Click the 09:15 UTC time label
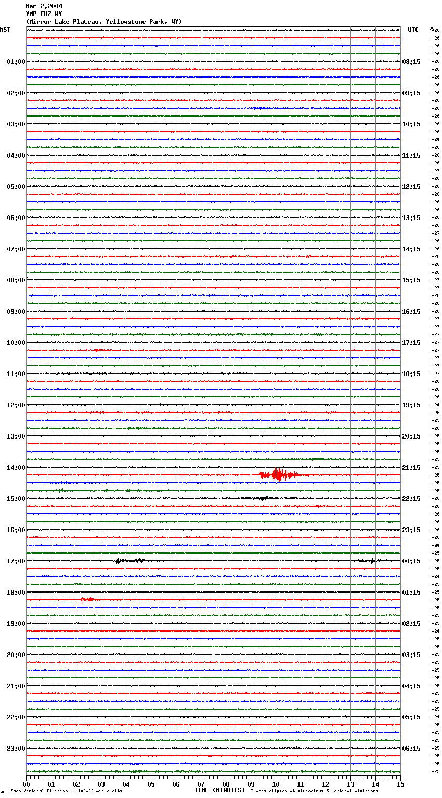The width and height of the screenshot is (442, 798). pos(411,93)
